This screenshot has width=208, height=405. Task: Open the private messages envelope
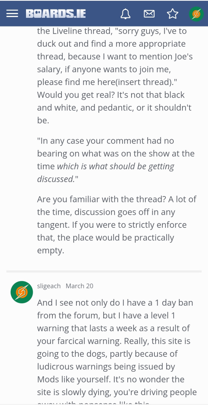coord(149,14)
